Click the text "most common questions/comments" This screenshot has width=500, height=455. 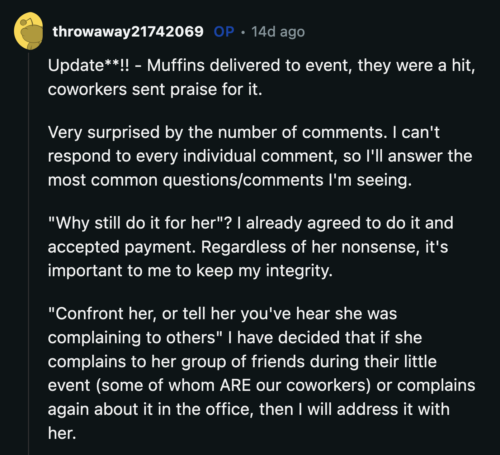(185, 180)
